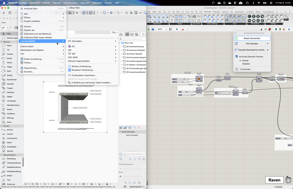The height and width of the screenshot is (189, 293).
Task: Click the Ausschnitt-Mappe search field
Action: point(133,39)
